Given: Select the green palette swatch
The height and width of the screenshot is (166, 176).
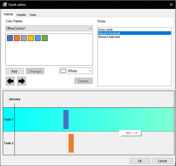Looking at the screenshot, I should tap(45, 38).
